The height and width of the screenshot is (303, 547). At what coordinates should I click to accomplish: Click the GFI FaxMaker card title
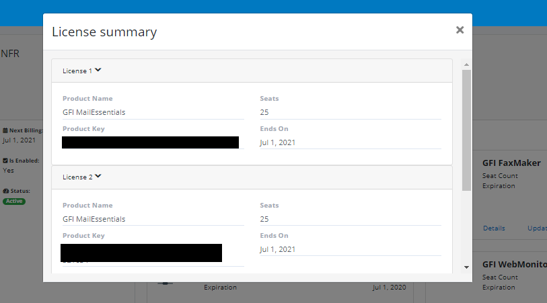click(511, 163)
